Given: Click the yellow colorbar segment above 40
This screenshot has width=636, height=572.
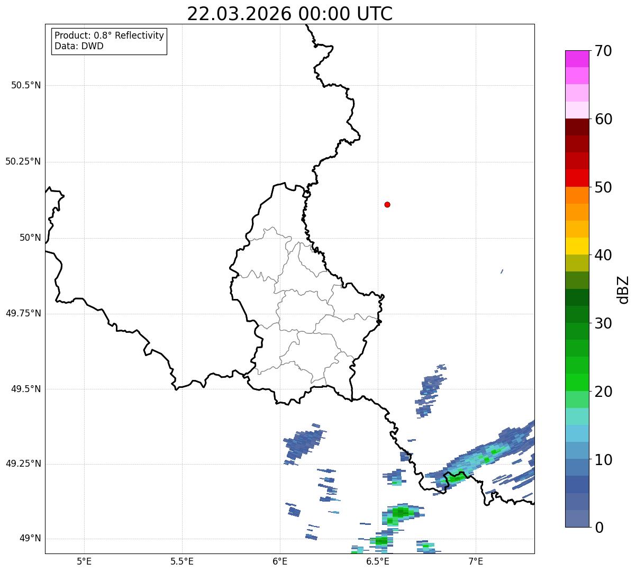Looking at the screenshot, I should tap(577, 246).
